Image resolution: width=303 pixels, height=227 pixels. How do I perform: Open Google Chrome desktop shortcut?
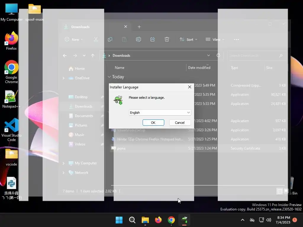pyautogui.click(x=12, y=72)
